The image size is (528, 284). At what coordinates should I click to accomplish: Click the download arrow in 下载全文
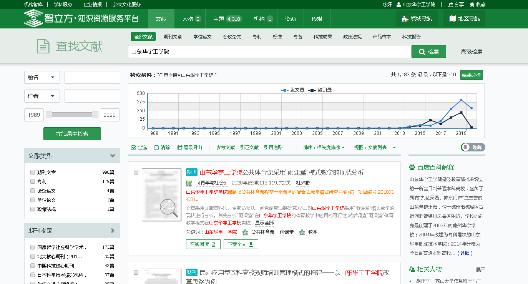tap(251, 244)
